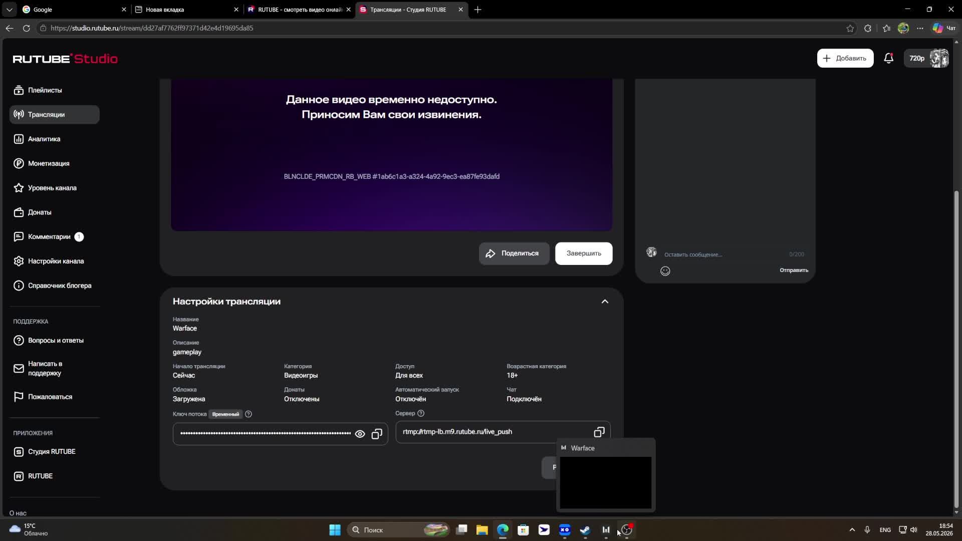The width and height of the screenshot is (962, 541).
Task: Open Steam from the taskbar
Action: [585, 530]
